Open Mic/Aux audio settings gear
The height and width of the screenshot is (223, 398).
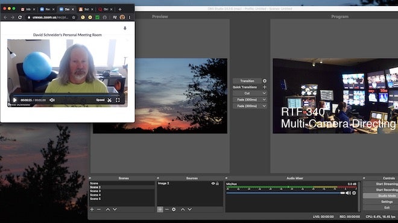coord(354,193)
